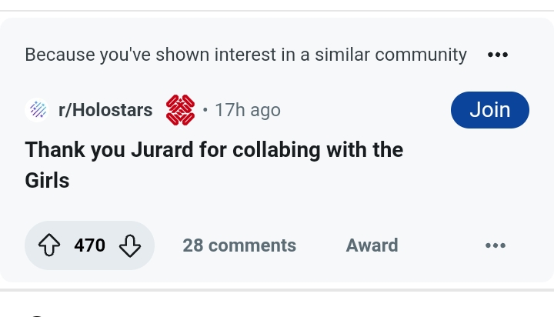Join the r/Holostars community
The image size is (554, 317).
coord(489,109)
